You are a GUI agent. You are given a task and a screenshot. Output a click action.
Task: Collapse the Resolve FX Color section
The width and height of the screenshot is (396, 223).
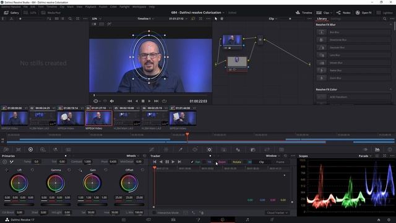390,89
